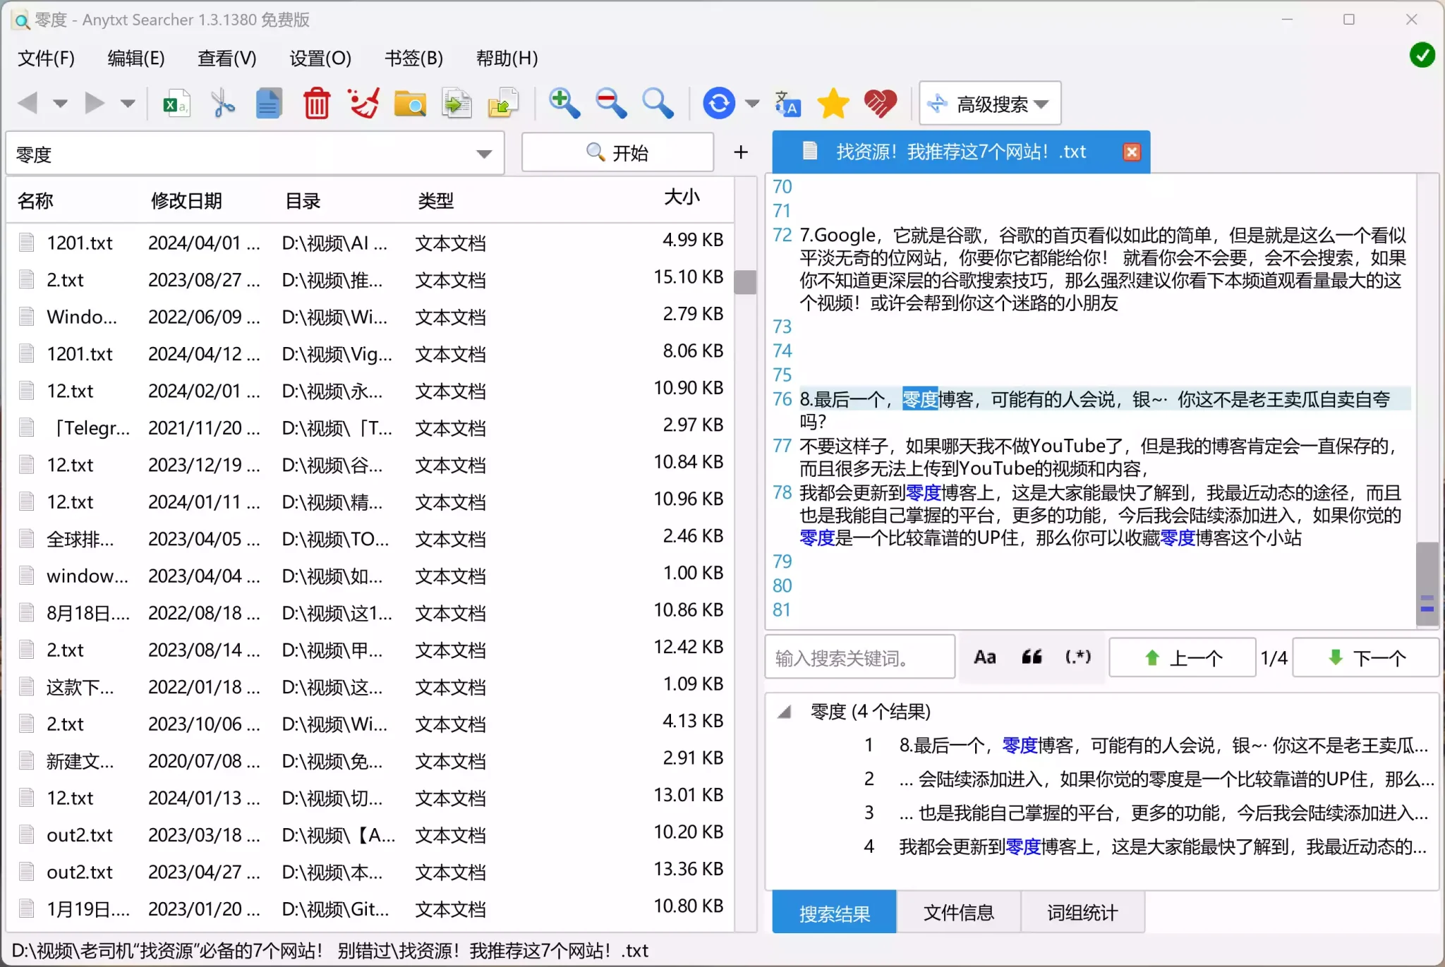
Task: Toggle the regex (.*) search option
Action: click(1077, 657)
